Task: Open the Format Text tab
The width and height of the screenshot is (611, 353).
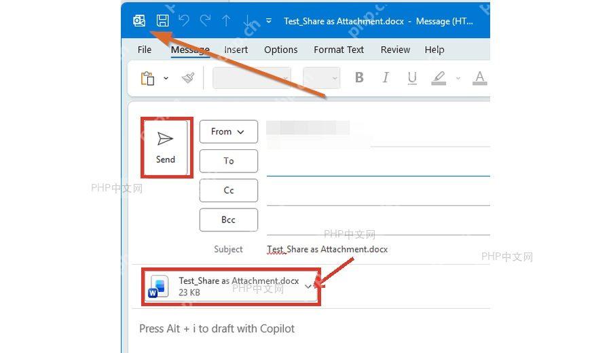Action: [339, 50]
